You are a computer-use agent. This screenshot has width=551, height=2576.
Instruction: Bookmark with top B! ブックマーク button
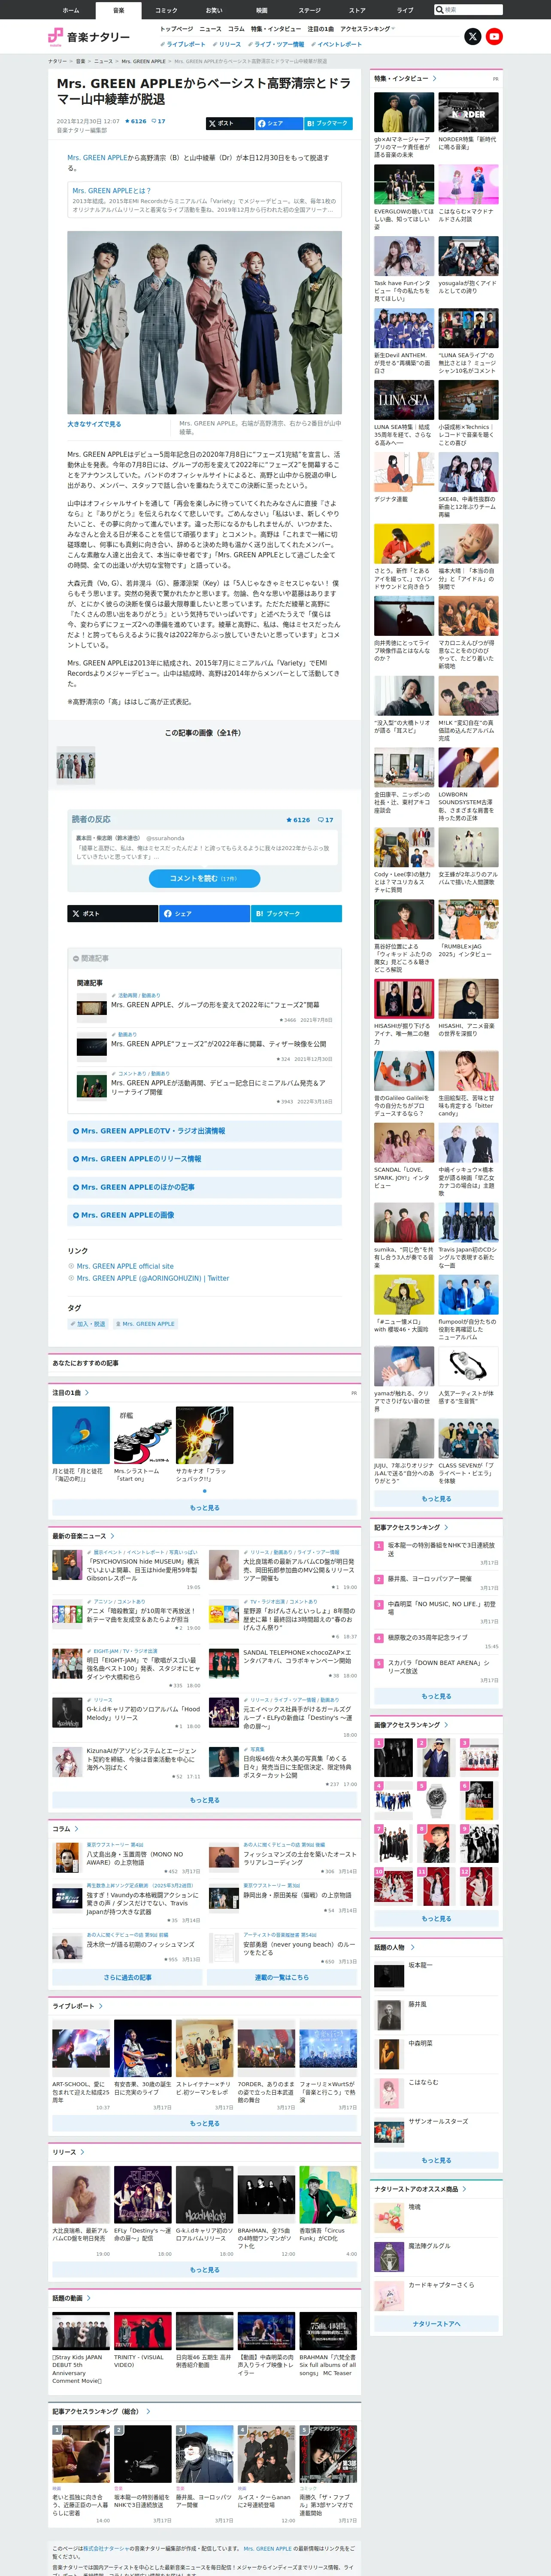pyautogui.click(x=327, y=124)
